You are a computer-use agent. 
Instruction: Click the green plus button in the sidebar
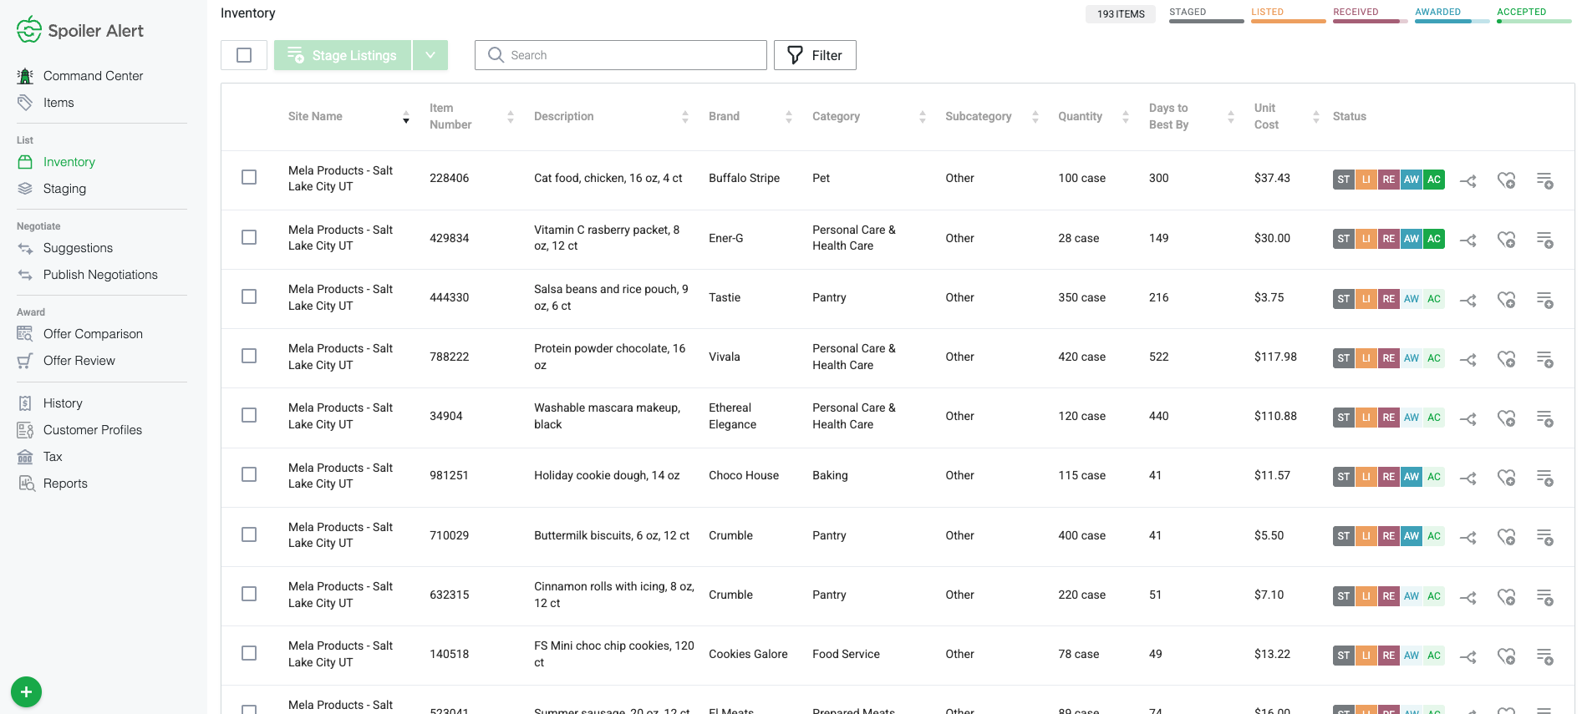pos(26,691)
